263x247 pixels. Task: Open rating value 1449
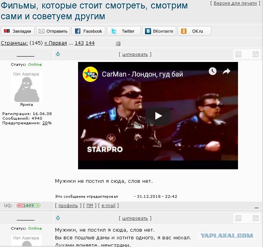tap(28, 205)
